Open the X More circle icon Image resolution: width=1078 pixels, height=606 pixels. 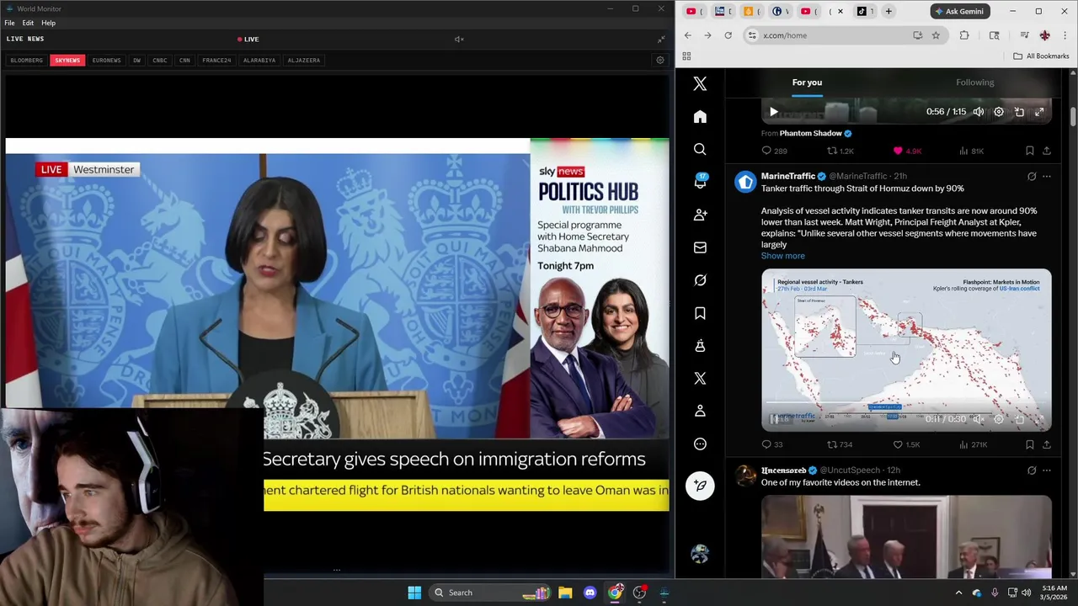coord(700,444)
